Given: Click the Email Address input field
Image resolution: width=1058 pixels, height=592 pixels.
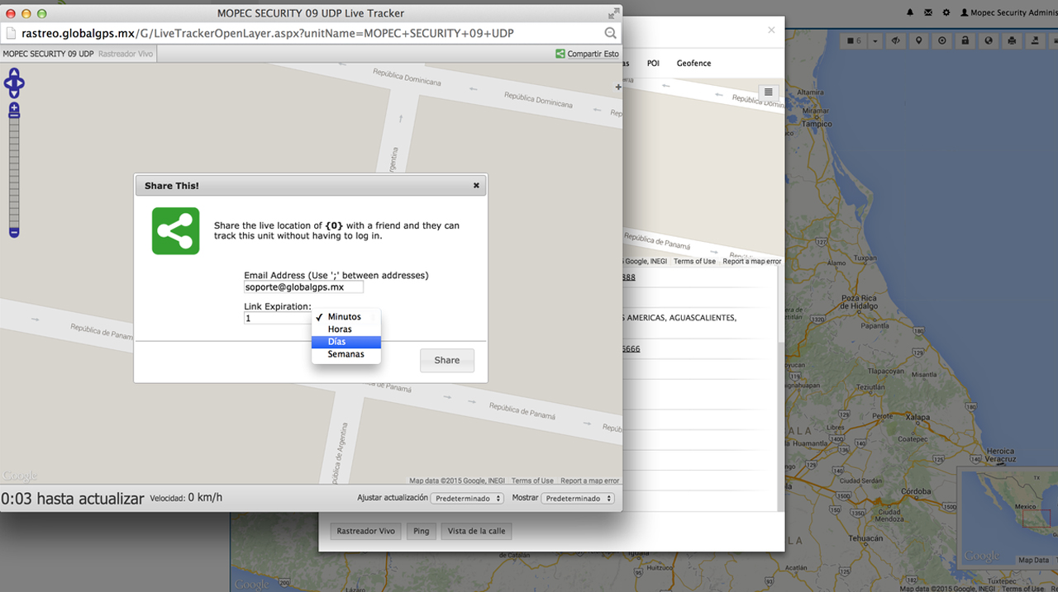Looking at the screenshot, I should click(303, 287).
